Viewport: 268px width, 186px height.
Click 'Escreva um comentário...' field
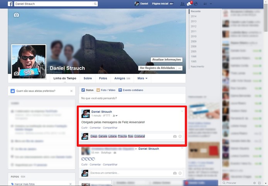pyautogui.click(x=131, y=173)
